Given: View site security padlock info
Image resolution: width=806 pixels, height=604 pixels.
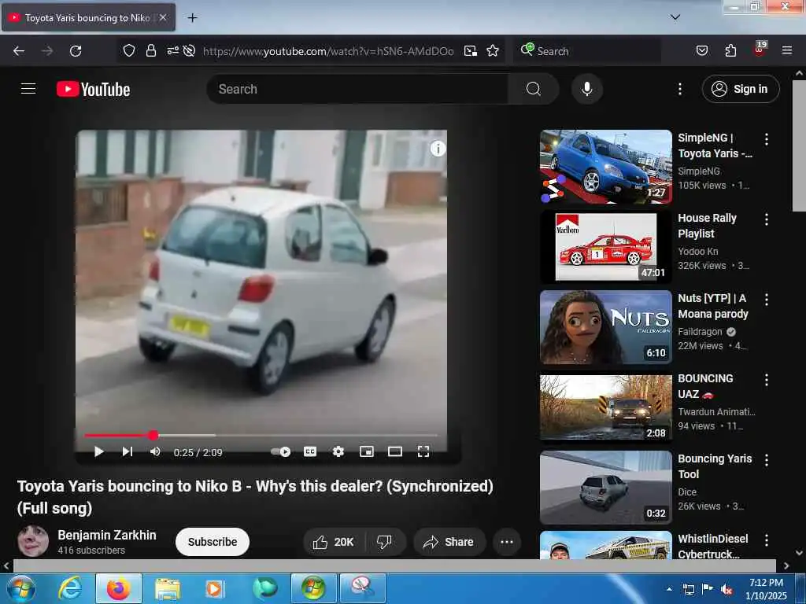Looking at the screenshot, I should click(x=150, y=50).
